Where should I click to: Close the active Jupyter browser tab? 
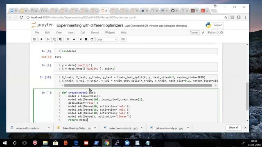pyautogui.click(x=106, y=11)
